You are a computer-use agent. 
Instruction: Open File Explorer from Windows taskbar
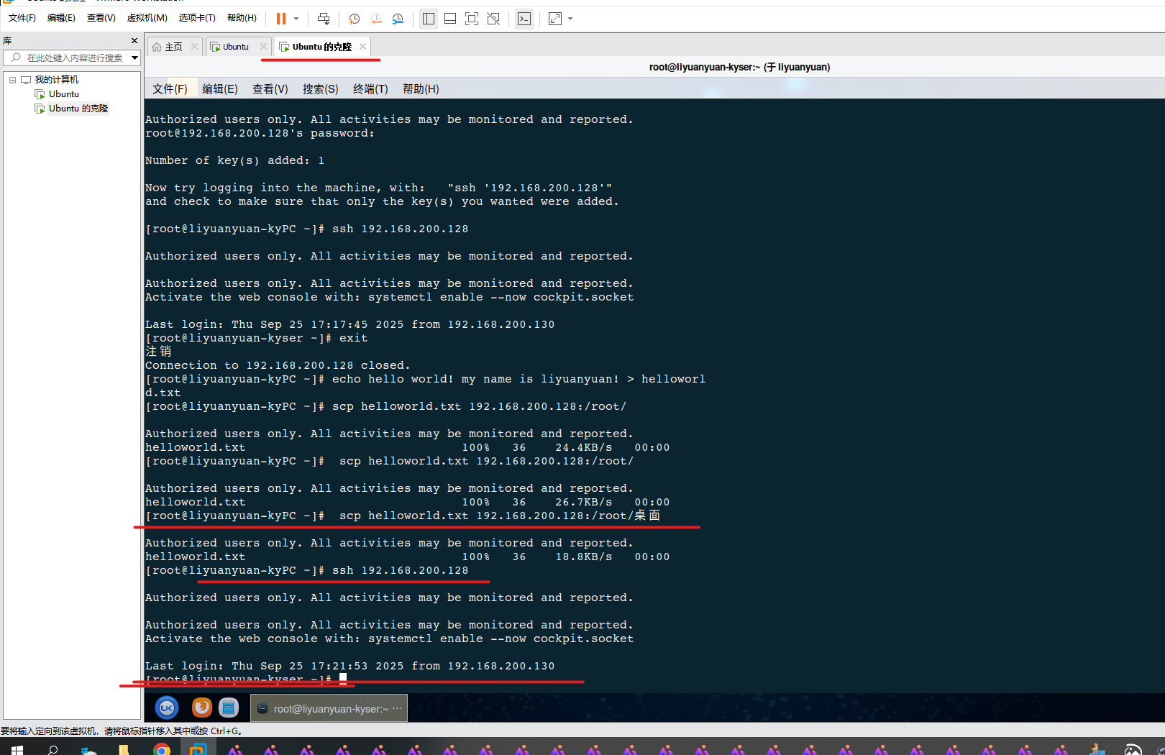click(x=124, y=749)
